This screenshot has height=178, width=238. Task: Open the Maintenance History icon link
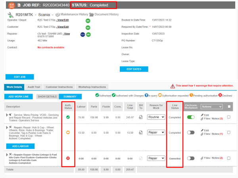pyautogui.click(x=58, y=14)
